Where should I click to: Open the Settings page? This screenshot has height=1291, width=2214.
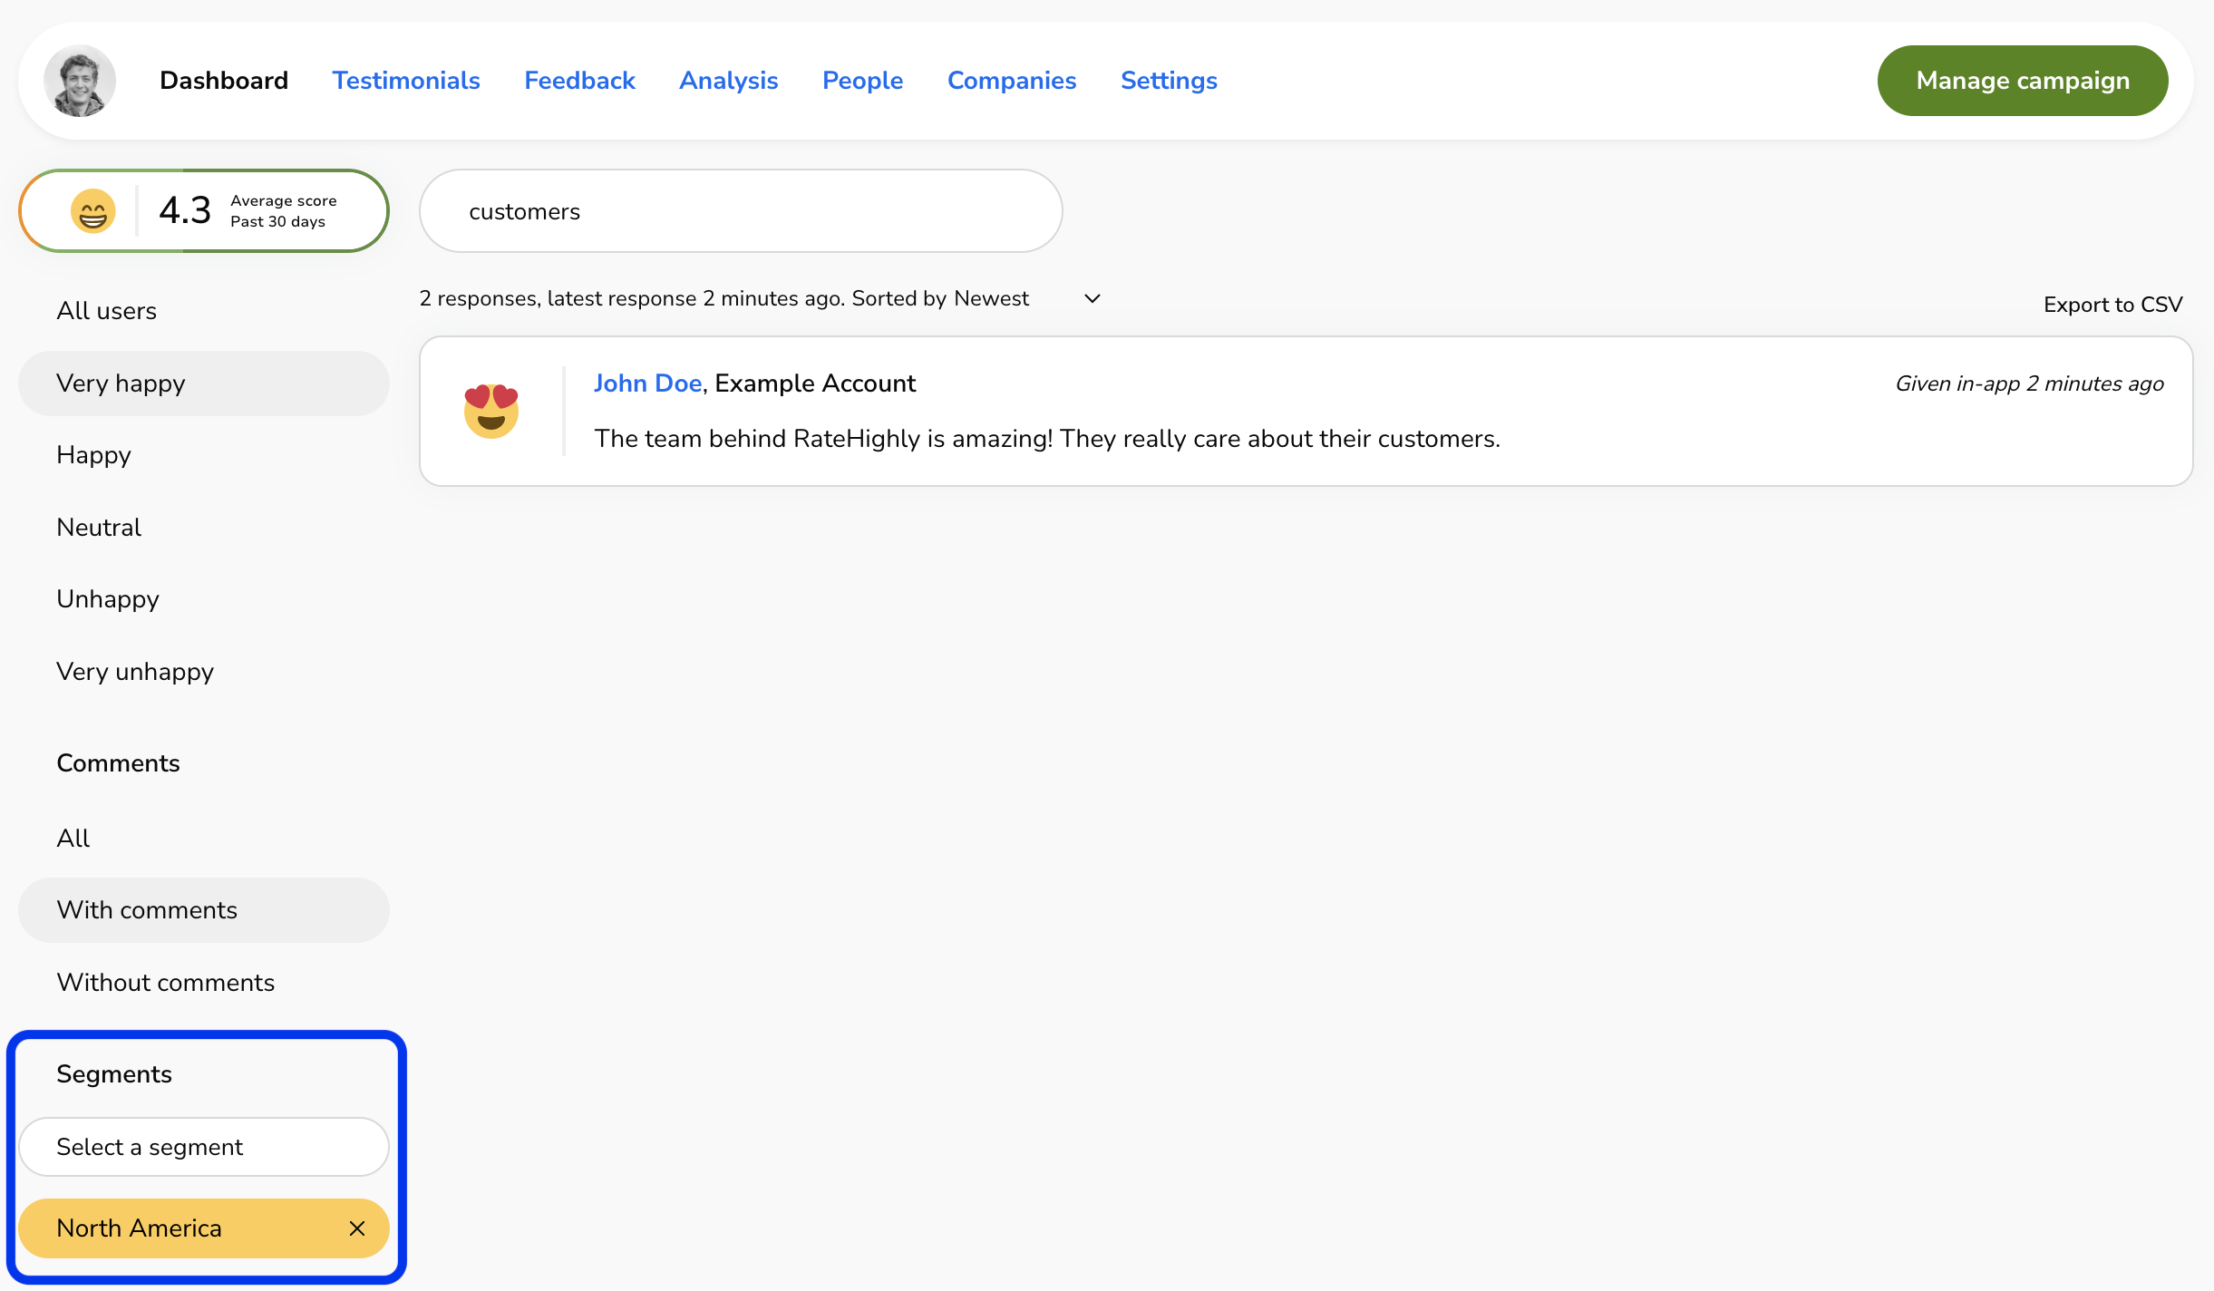(x=1168, y=81)
